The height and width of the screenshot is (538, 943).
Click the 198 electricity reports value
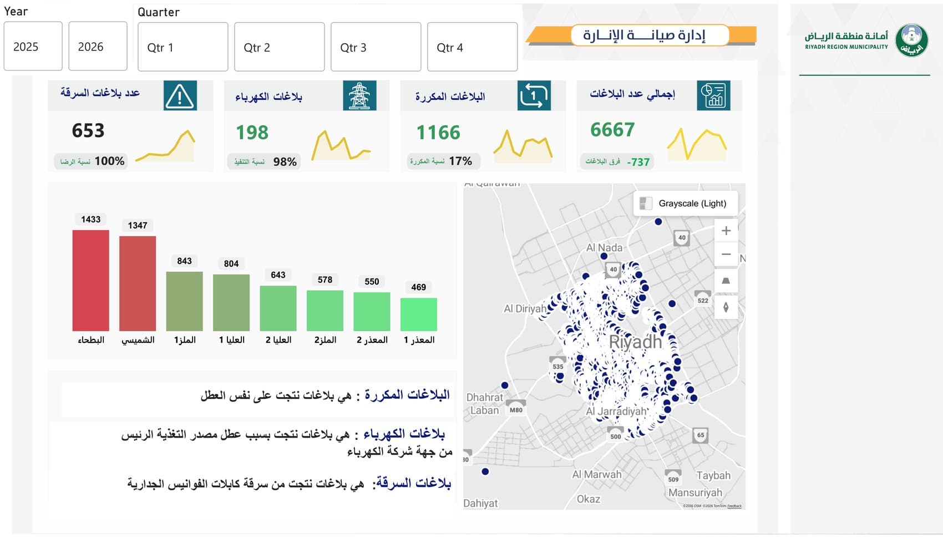pos(252,133)
